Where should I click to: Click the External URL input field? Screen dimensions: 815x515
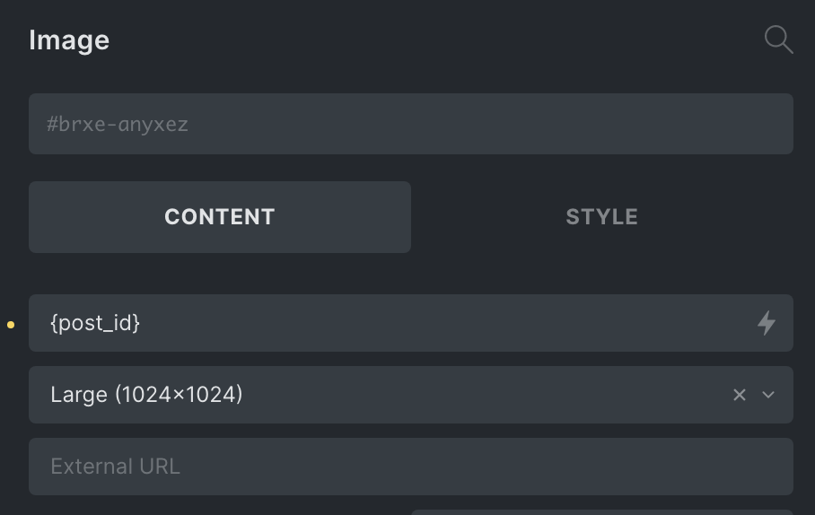410,467
